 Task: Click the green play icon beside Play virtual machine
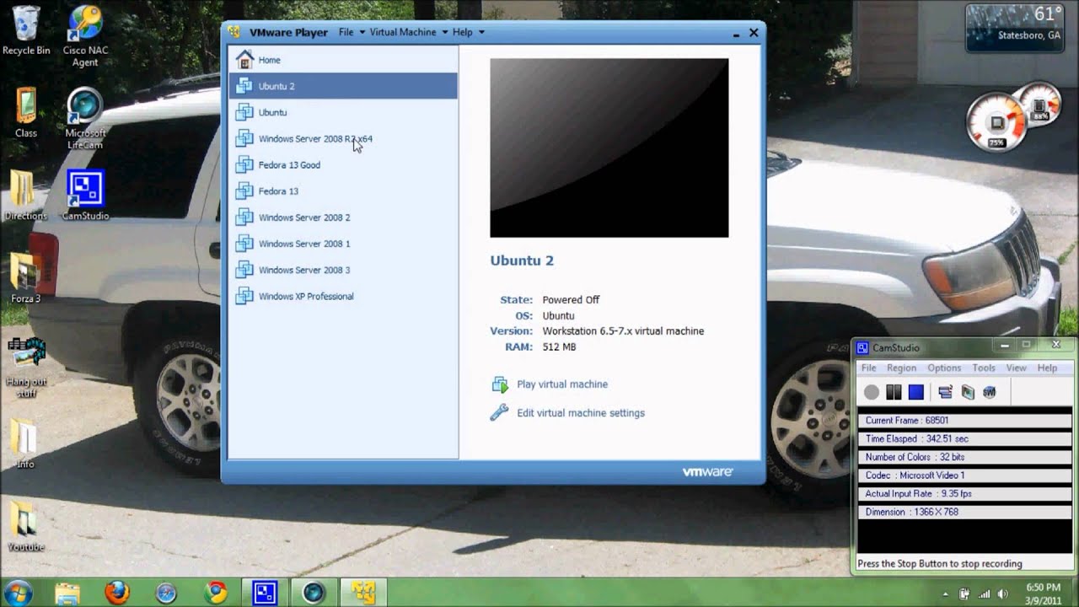click(500, 384)
